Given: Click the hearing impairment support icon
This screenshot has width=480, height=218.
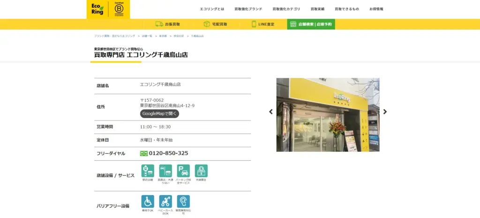Looking at the screenshot, I should click(183, 202).
